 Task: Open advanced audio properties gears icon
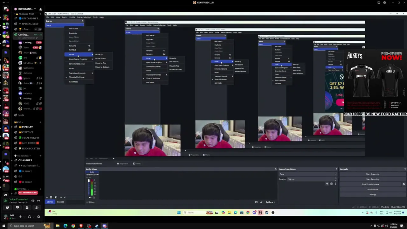pyautogui.click(x=261, y=202)
